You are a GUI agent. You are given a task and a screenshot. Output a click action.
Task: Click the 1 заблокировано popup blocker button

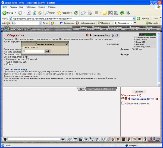tap(86, 23)
